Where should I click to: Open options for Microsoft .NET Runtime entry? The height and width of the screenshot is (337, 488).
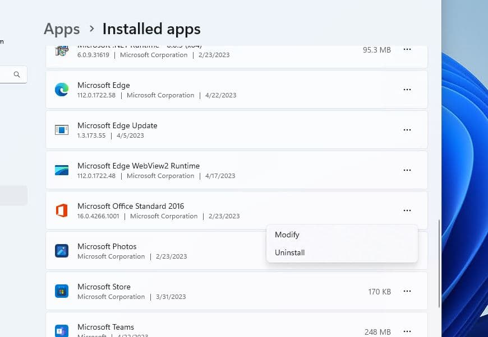(x=407, y=50)
